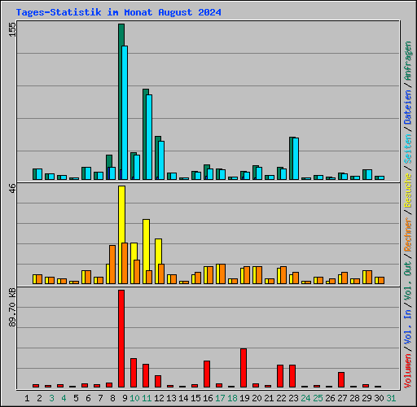Click day label '23' on the x-axis
417x407 pixels.
point(293,398)
